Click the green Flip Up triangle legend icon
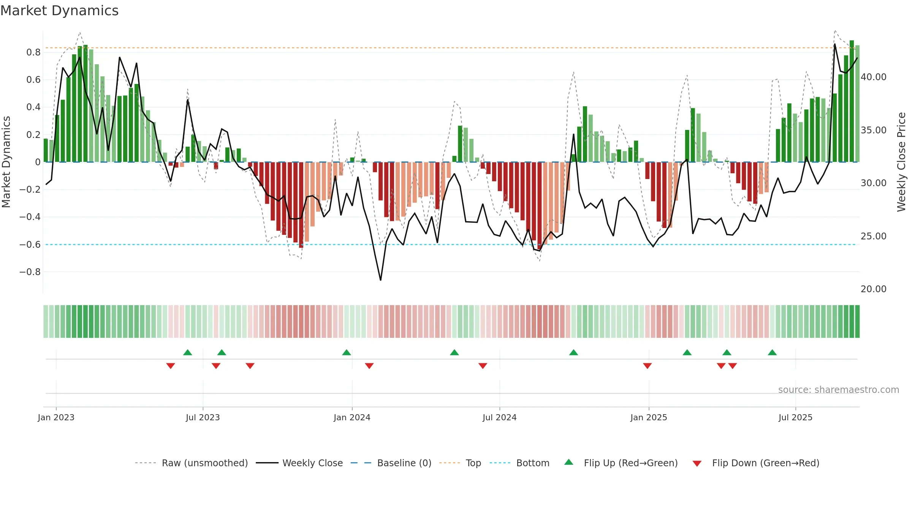 coord(569,462)
